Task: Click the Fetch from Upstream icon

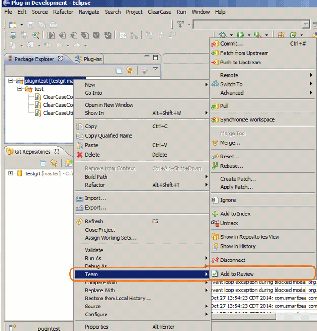Action: coord(215,53)
